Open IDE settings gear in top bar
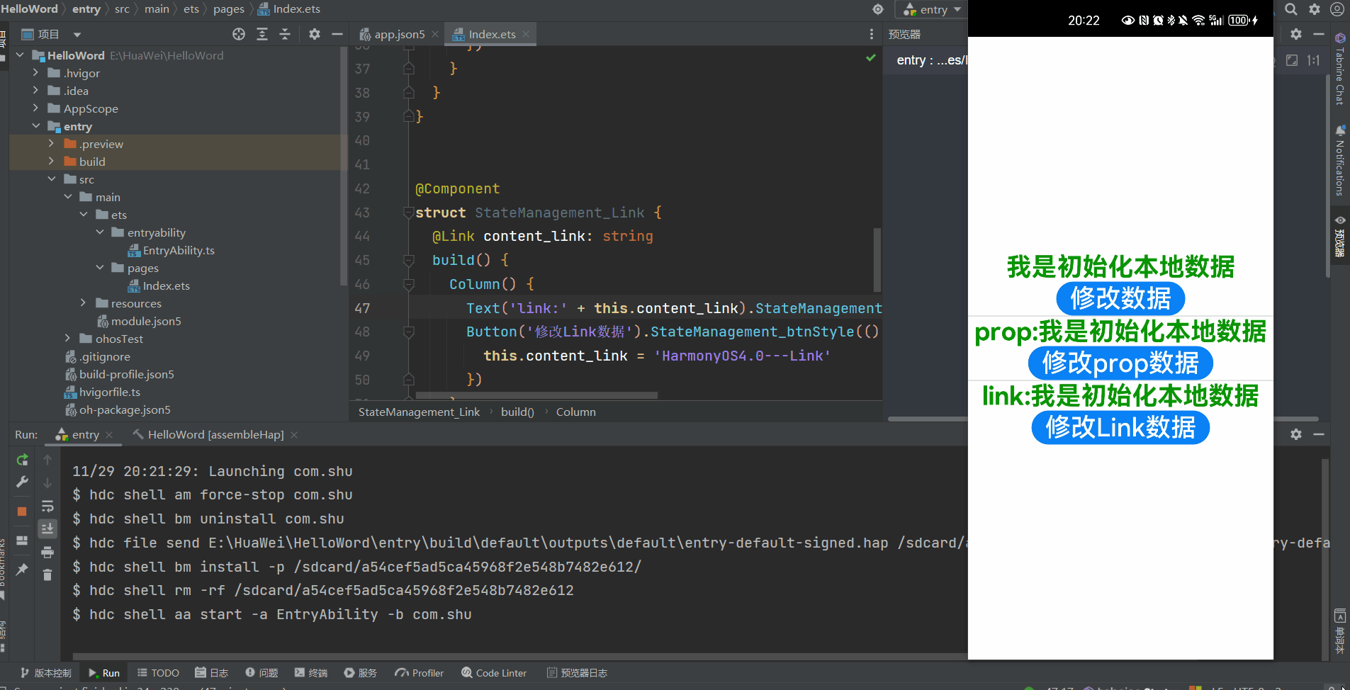Screen dimensions: 1350x690 click(1315, 9)
